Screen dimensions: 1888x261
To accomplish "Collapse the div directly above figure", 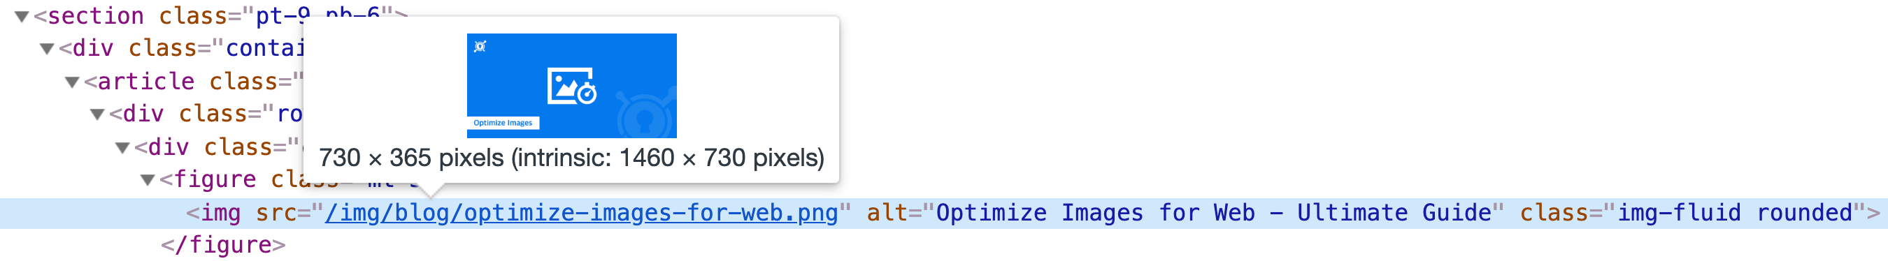I will coord(122,148).
